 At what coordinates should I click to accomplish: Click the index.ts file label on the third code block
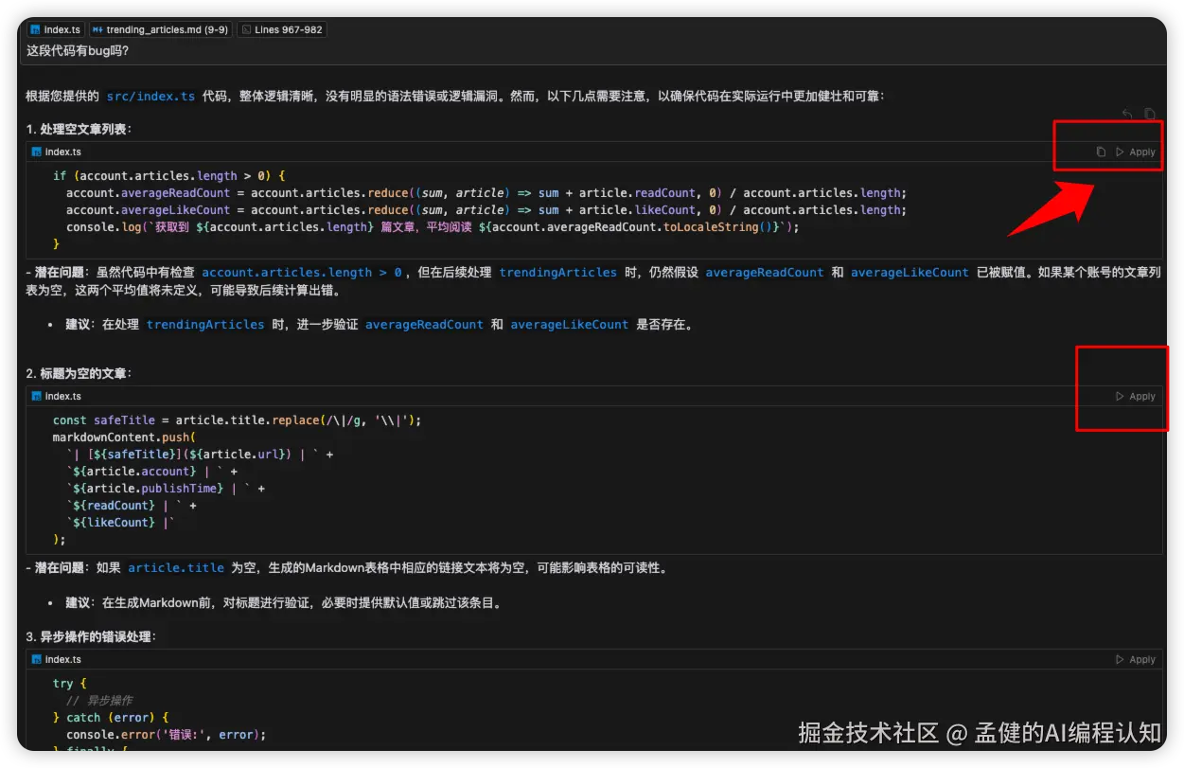(57, 660)
